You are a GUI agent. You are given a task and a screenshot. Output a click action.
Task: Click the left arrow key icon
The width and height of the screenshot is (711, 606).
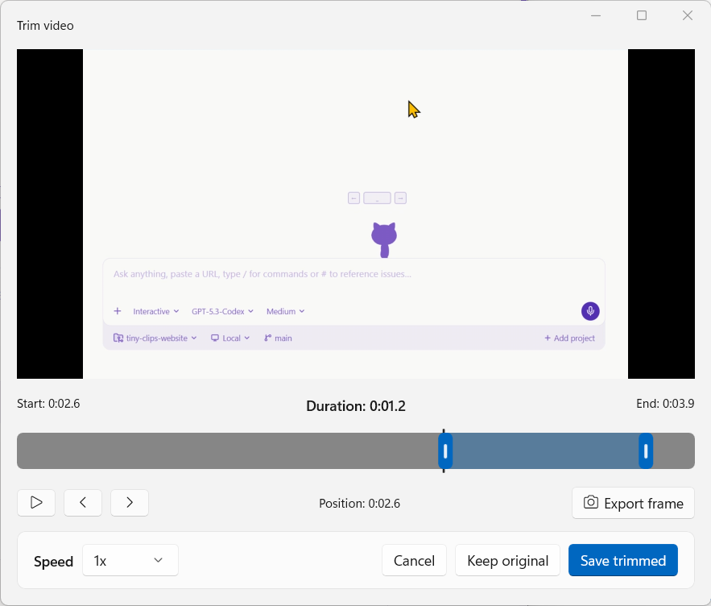pyautogui.click(x=354, y=198)
